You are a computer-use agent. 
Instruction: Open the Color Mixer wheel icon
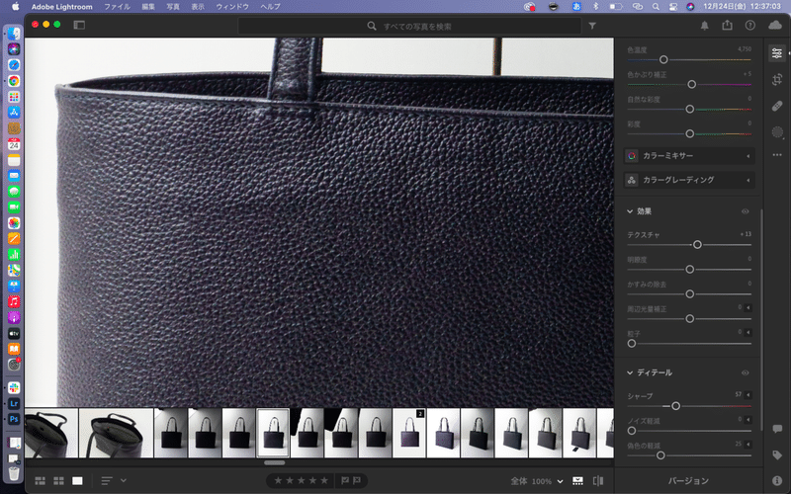pos(632,156)
